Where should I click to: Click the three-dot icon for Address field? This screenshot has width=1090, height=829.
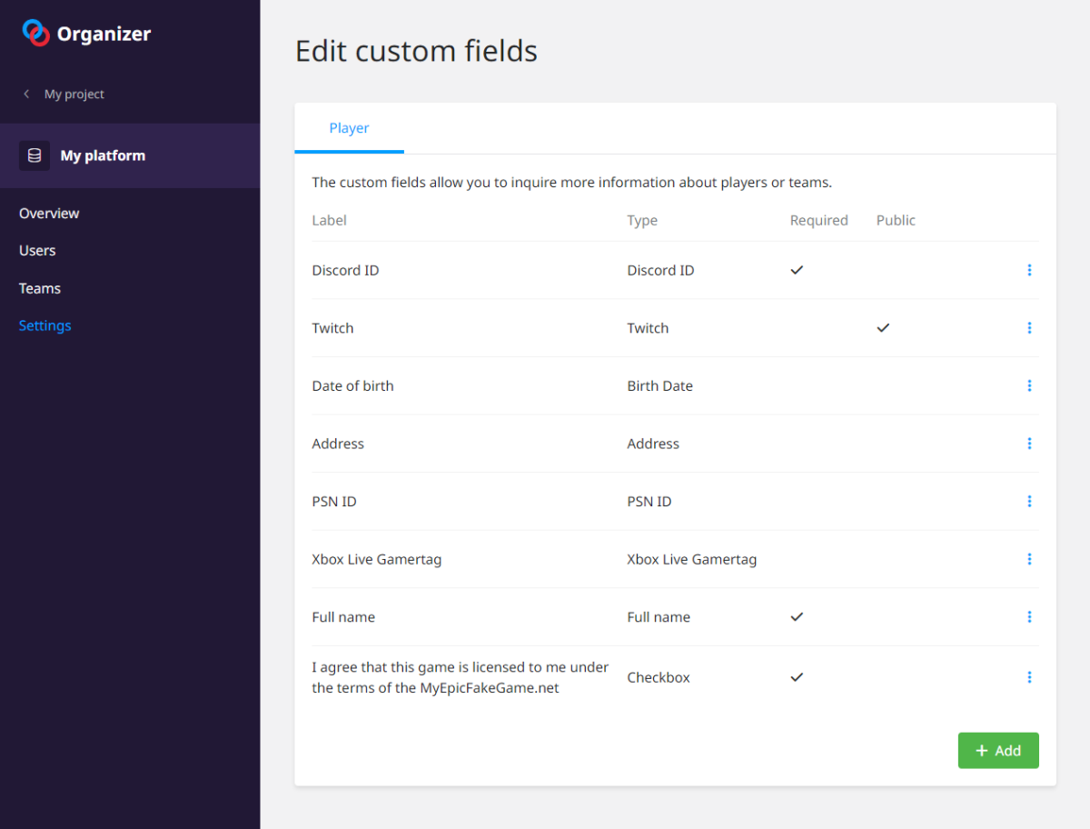[1029, 444]
